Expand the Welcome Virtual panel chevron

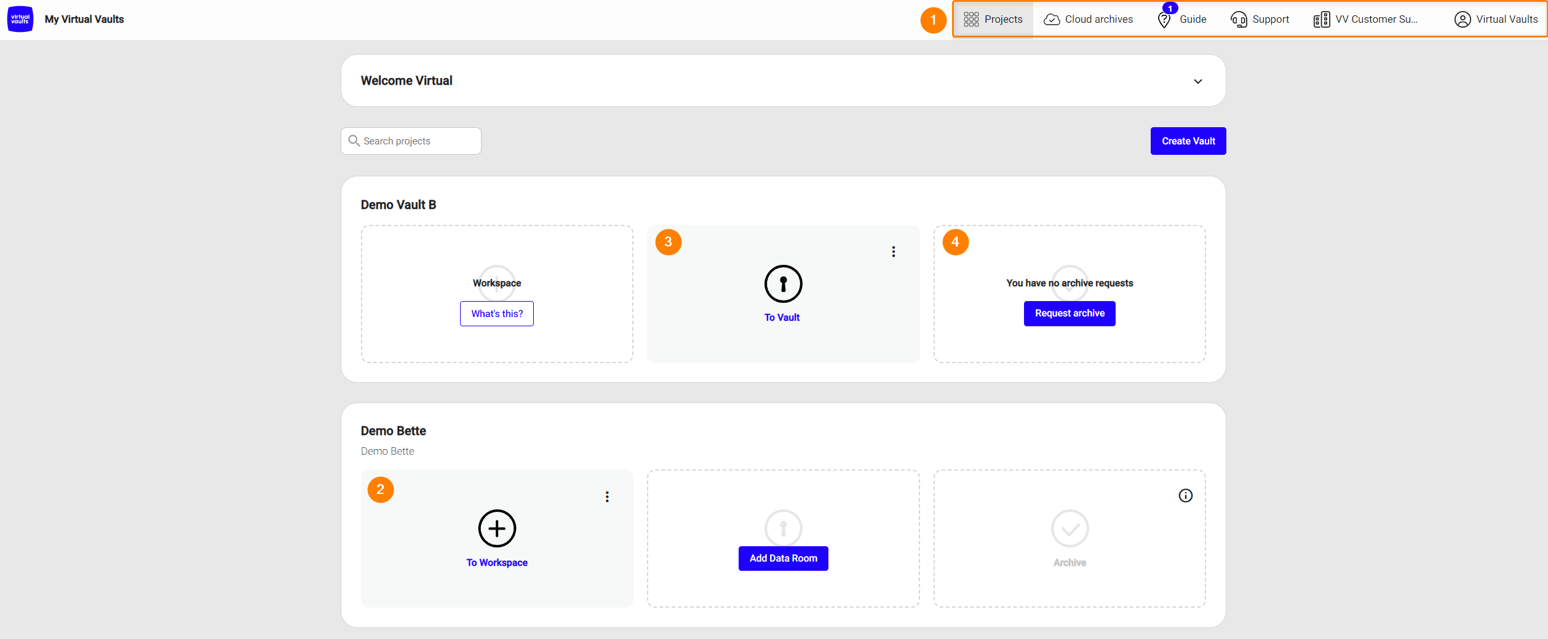(1197, 81)
